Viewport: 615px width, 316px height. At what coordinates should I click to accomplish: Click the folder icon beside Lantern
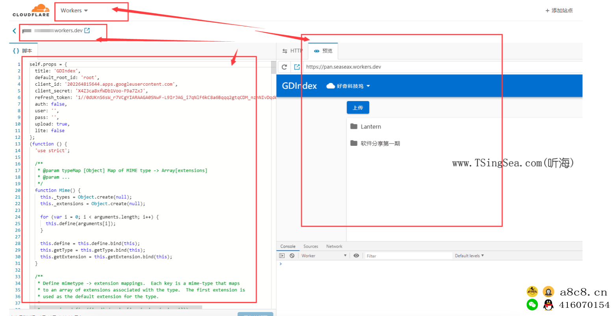point(354,126)
